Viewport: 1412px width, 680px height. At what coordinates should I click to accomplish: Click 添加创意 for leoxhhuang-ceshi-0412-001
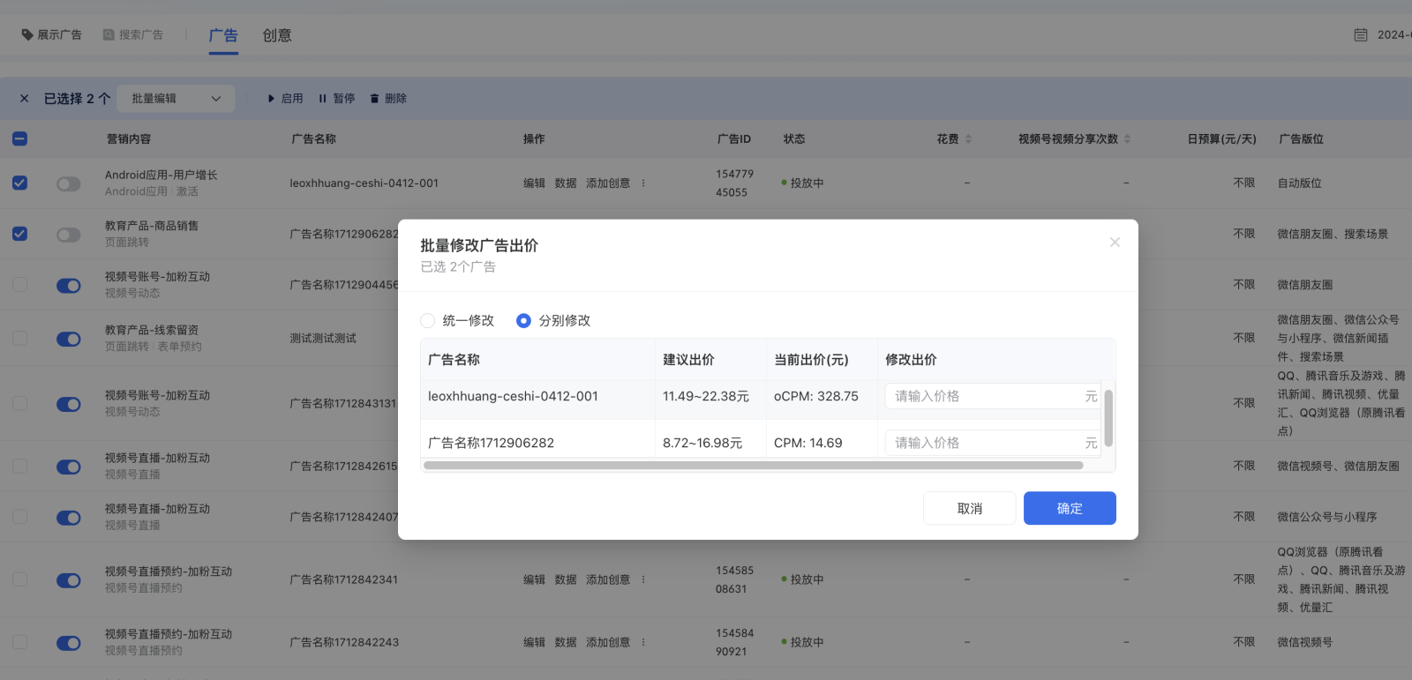pyautogui.click(x=608, y=183)
